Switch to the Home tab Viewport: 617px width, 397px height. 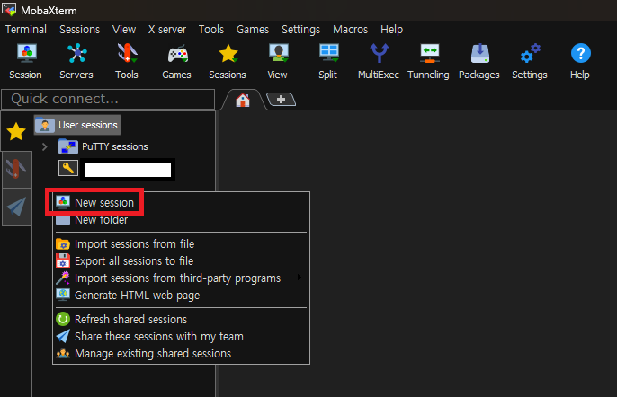(243, 101)
